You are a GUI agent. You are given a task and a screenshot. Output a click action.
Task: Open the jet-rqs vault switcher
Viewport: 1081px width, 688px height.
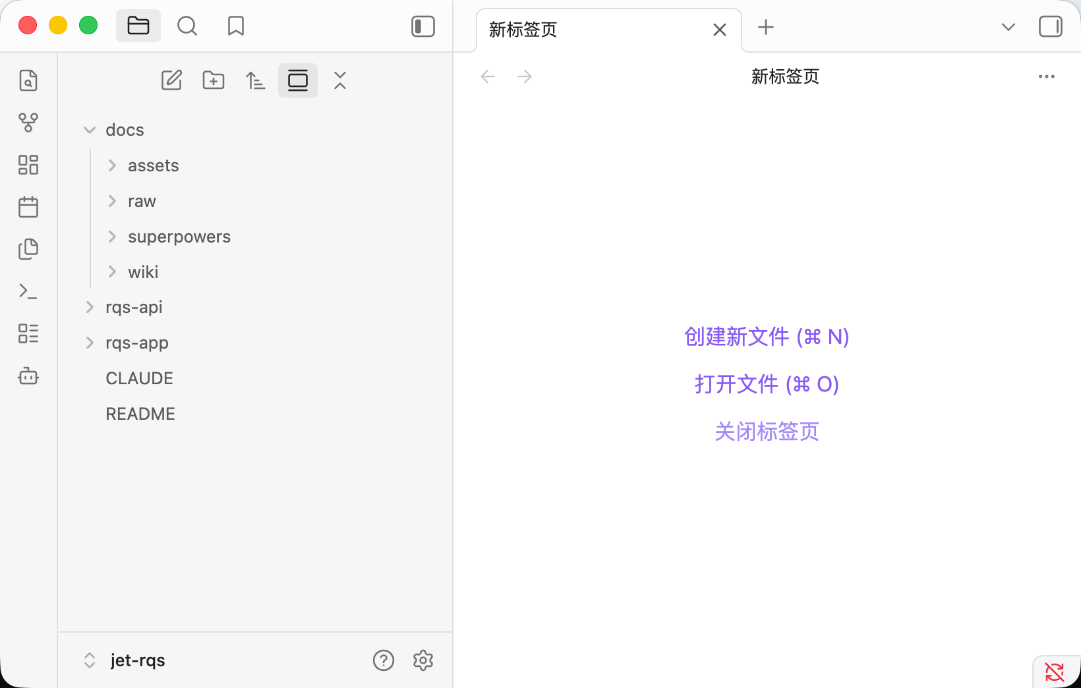pos(125,660)
